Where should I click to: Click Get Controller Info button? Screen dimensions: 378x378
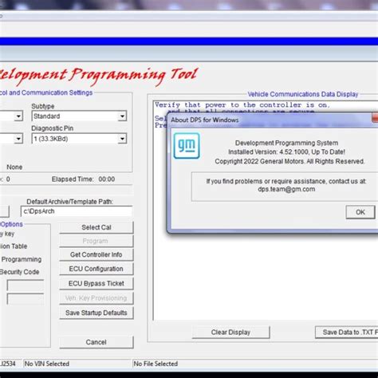pyautogui.click(x=96, y=254)
